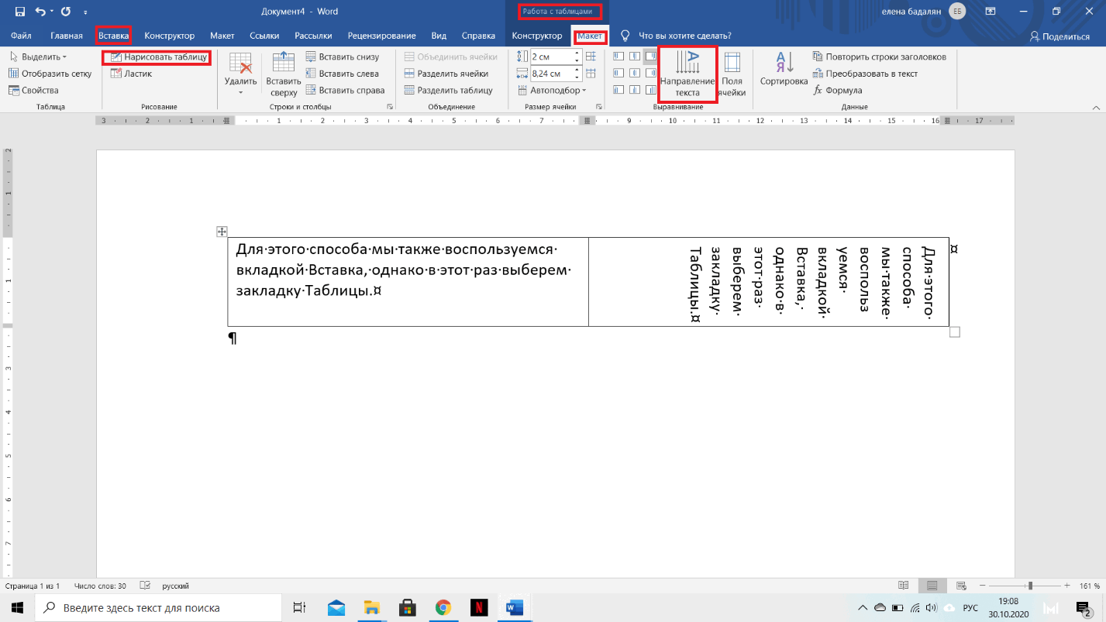1106x622 pixels.
Task: Toggle View Gridlines (Отобразить сетку)
Action: pos(50,74)
